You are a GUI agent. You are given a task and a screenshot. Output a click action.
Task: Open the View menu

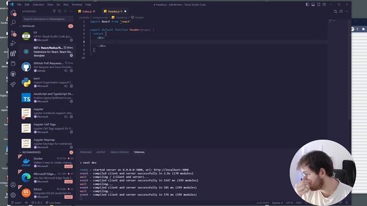point(50,5)
